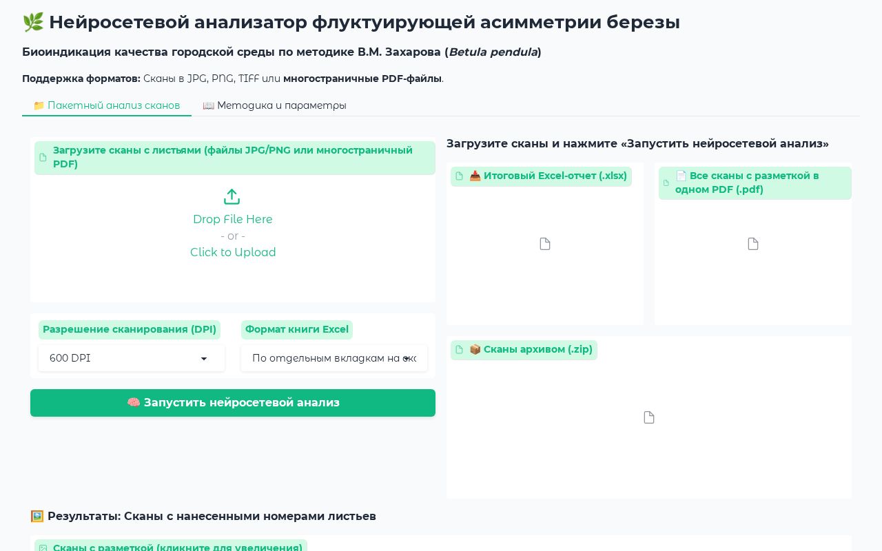
Task: Click the image icon beside Сканы с разметкой label
Action: tap(43, 548)
